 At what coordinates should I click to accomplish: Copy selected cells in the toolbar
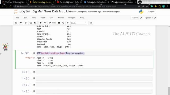[31, 23]
